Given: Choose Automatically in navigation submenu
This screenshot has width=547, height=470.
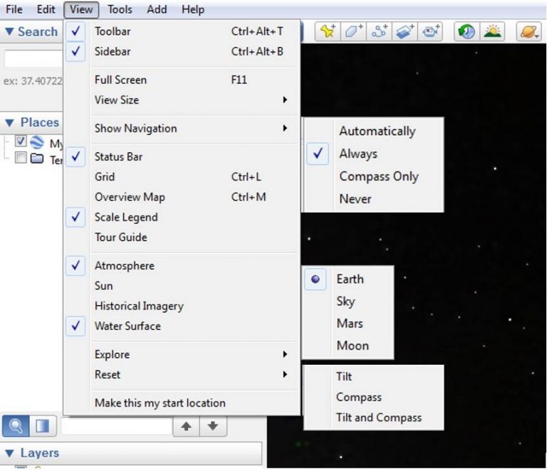Looking at the screenshot, I should 373,132.
